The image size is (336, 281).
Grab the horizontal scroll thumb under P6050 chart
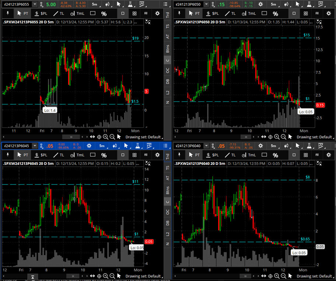[x=246, y=137]
